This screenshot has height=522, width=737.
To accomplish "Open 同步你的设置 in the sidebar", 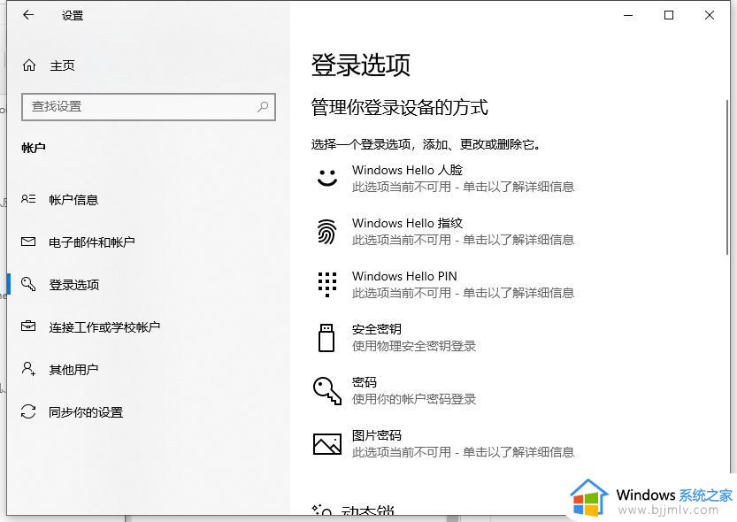I will pyautogui.click(x=86, y=412).
